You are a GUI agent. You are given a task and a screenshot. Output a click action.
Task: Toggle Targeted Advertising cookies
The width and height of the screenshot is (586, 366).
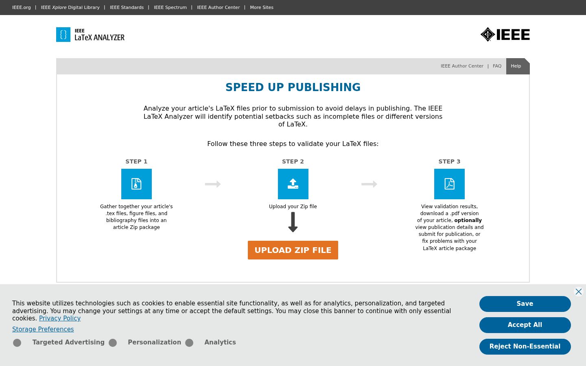click(x=17, y=343)
